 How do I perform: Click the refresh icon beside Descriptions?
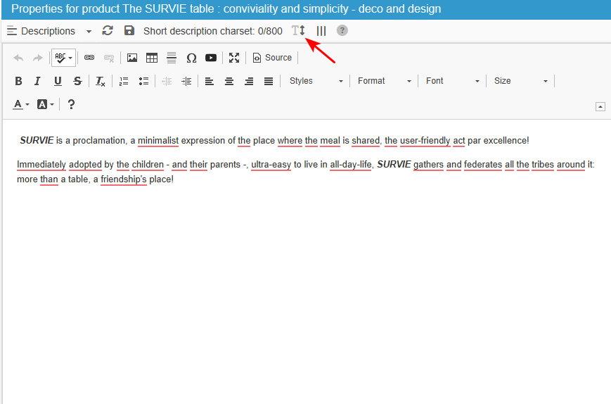point(108,31)
